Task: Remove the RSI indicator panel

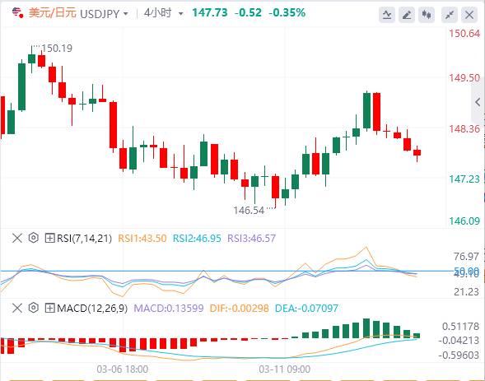Action: [x=17, y=238]
